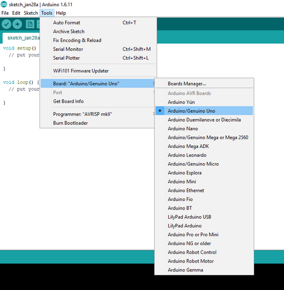Select Arduino Leonardo board
284x290 pixels.
coord(204,155)
